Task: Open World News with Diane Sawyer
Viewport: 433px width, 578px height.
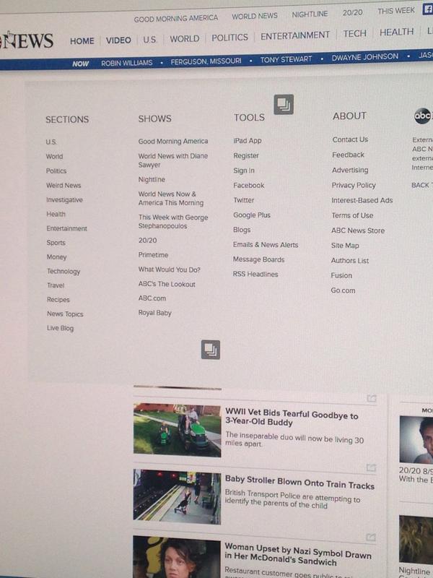Action: (173, 160)
